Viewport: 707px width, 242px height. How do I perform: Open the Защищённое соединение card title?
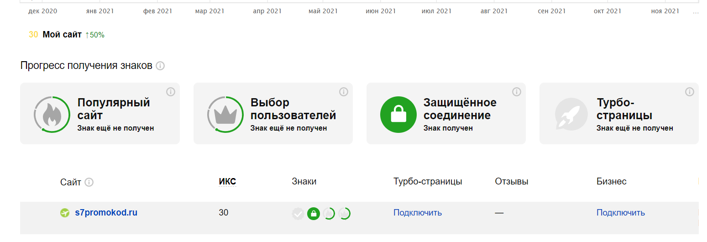point(460,109)
